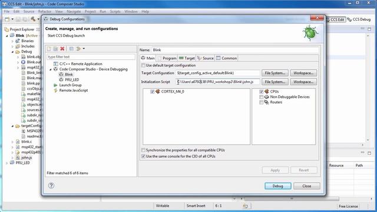Screen dimensions: 377x212
Task: Click the New launch configuration icon
Action: click(49, 48)
